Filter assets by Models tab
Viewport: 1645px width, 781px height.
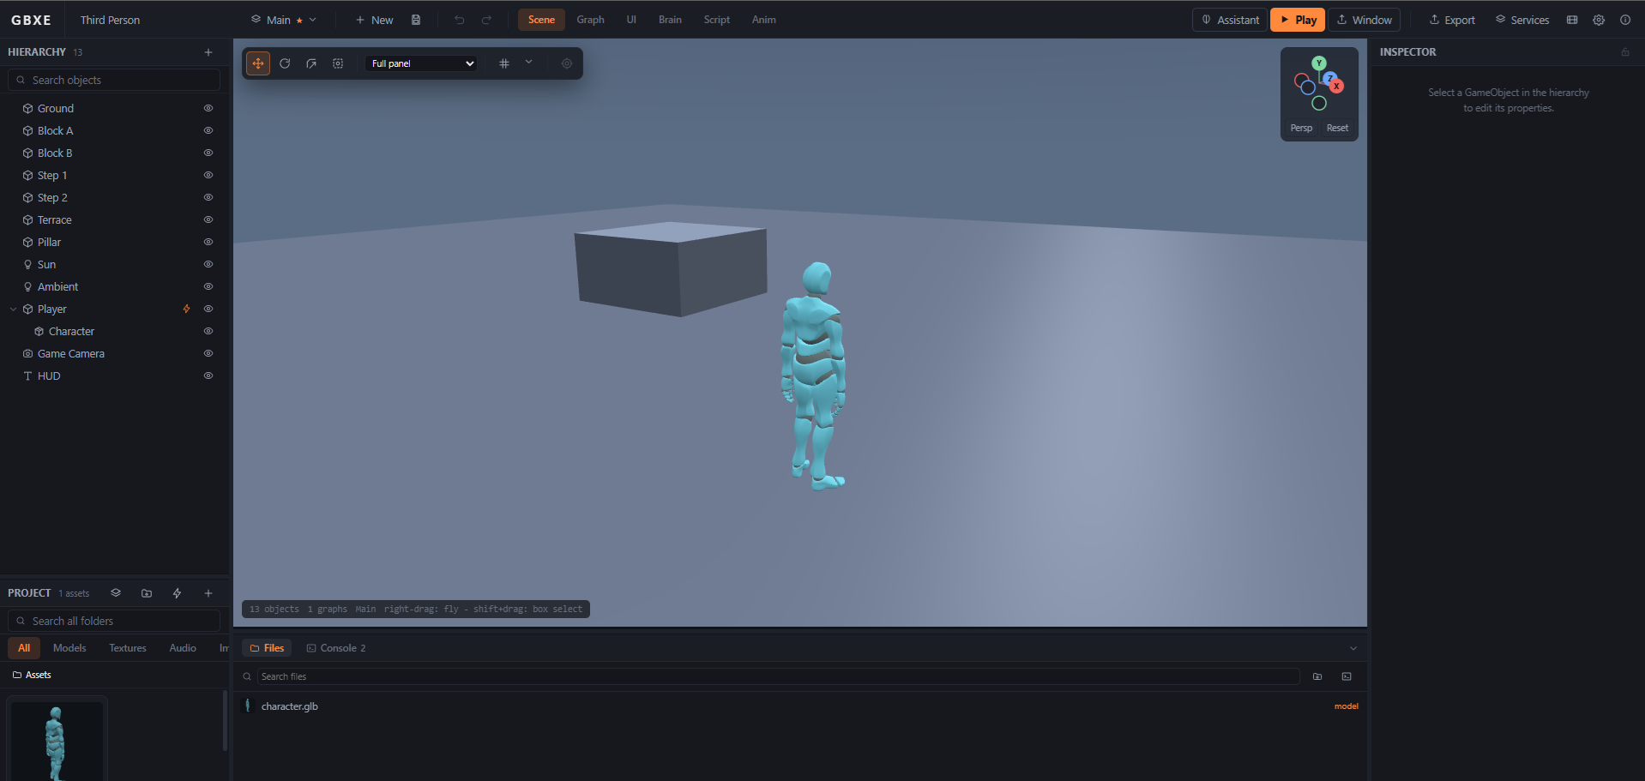69,648
